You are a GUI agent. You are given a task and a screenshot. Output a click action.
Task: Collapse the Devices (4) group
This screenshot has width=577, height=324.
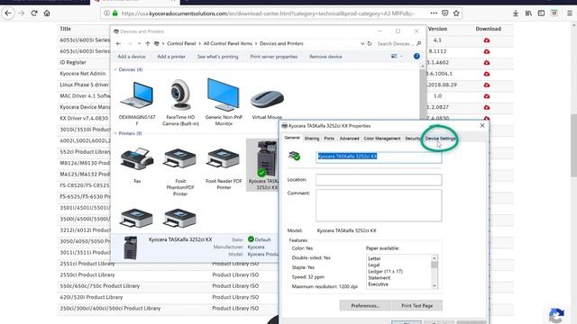115,69
